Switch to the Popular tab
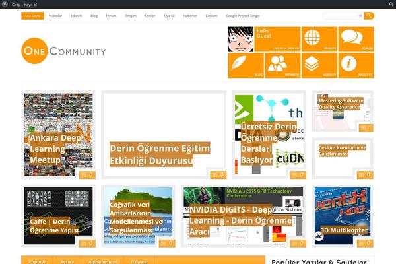 37,261
